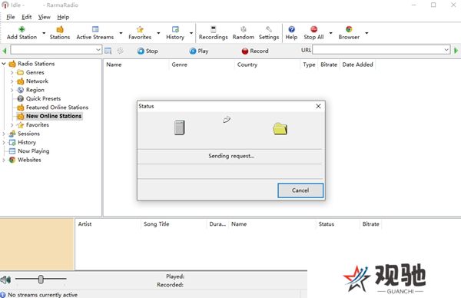The image size is (461, 298).
Task: Open Settings from the toolbar
Action: pos(269,32)
